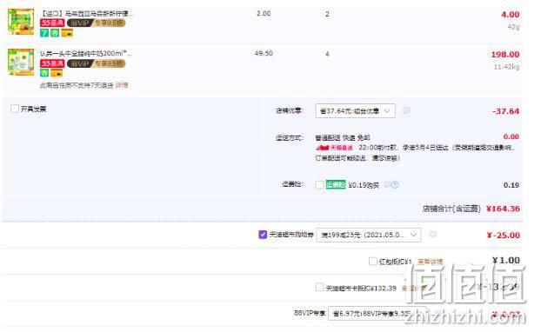Click the freight insurance price 0.19 at right
Viewport: 534px width, 332px height.
tap(511, 185)
